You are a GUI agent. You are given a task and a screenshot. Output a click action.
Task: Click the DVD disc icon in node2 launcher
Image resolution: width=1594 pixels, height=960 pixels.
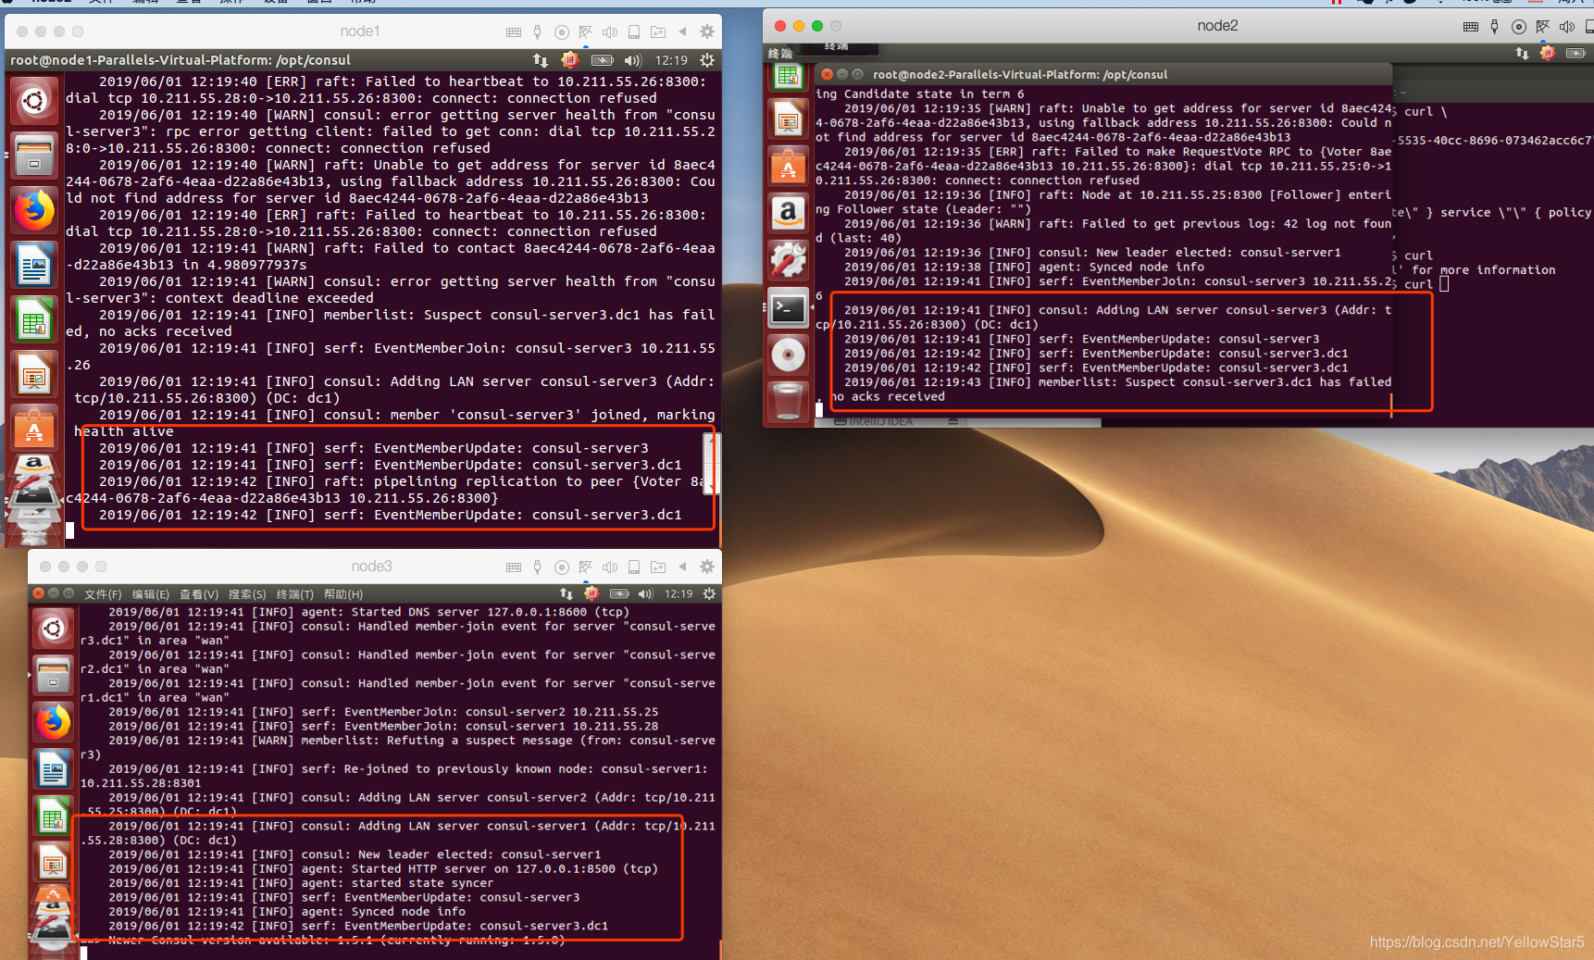tap(788, 355)
